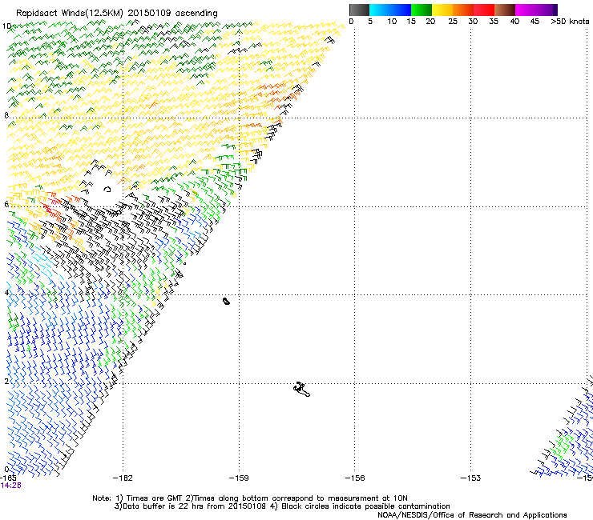Image resolution: width=593 pixels, height=520 pixels.
Task: Click the 'Data buffer is 22 hrs' note line
Action: pos(282,506)
